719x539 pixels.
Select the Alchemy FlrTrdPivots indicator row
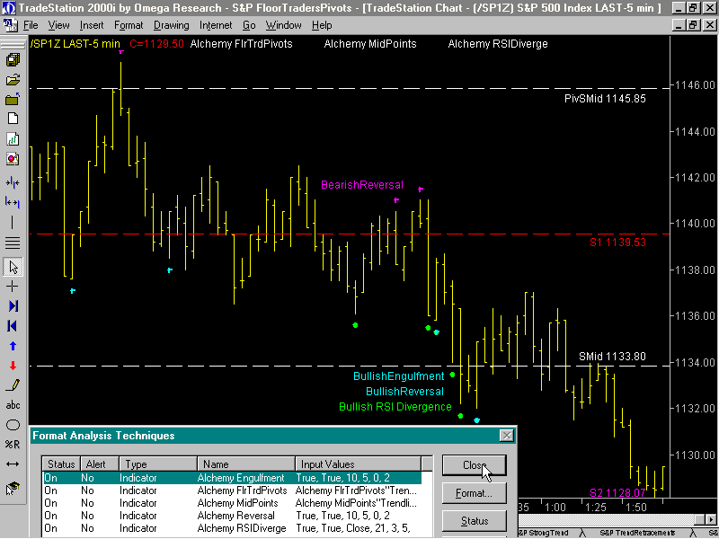coord(232,490)
